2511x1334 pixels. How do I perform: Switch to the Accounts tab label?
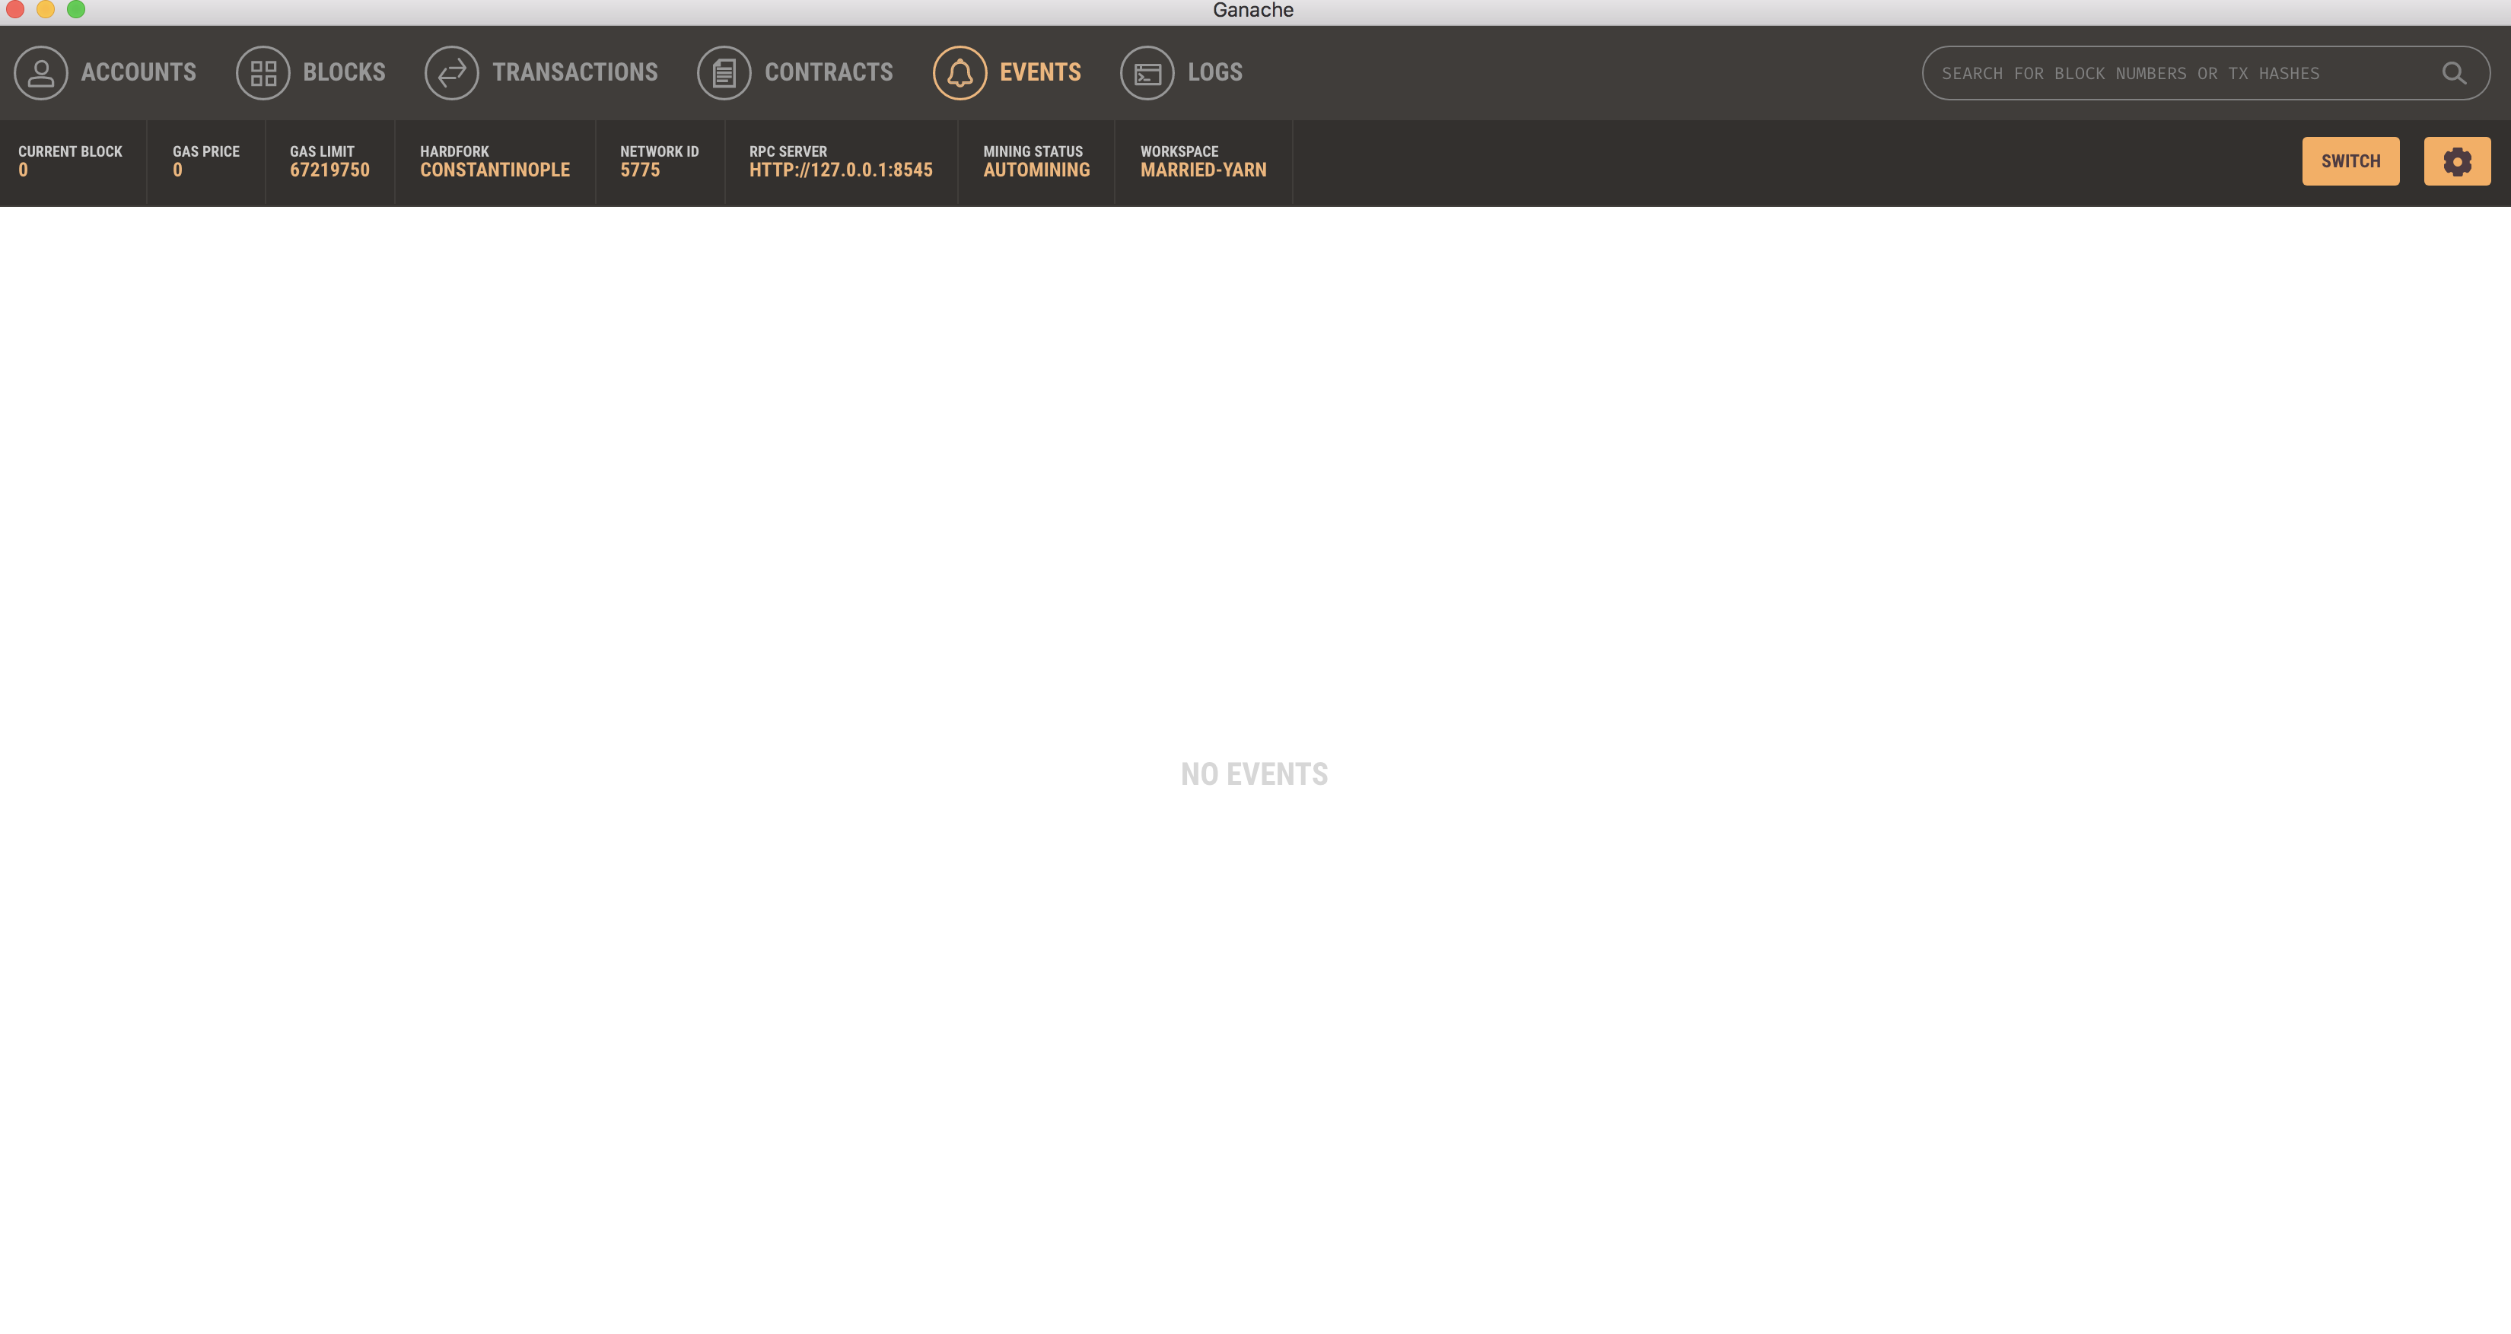click(138, 73)
